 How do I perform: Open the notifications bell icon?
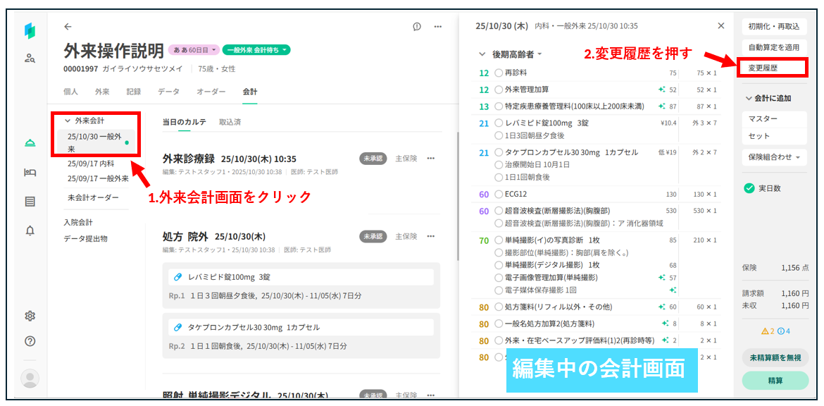click(30, 230)
